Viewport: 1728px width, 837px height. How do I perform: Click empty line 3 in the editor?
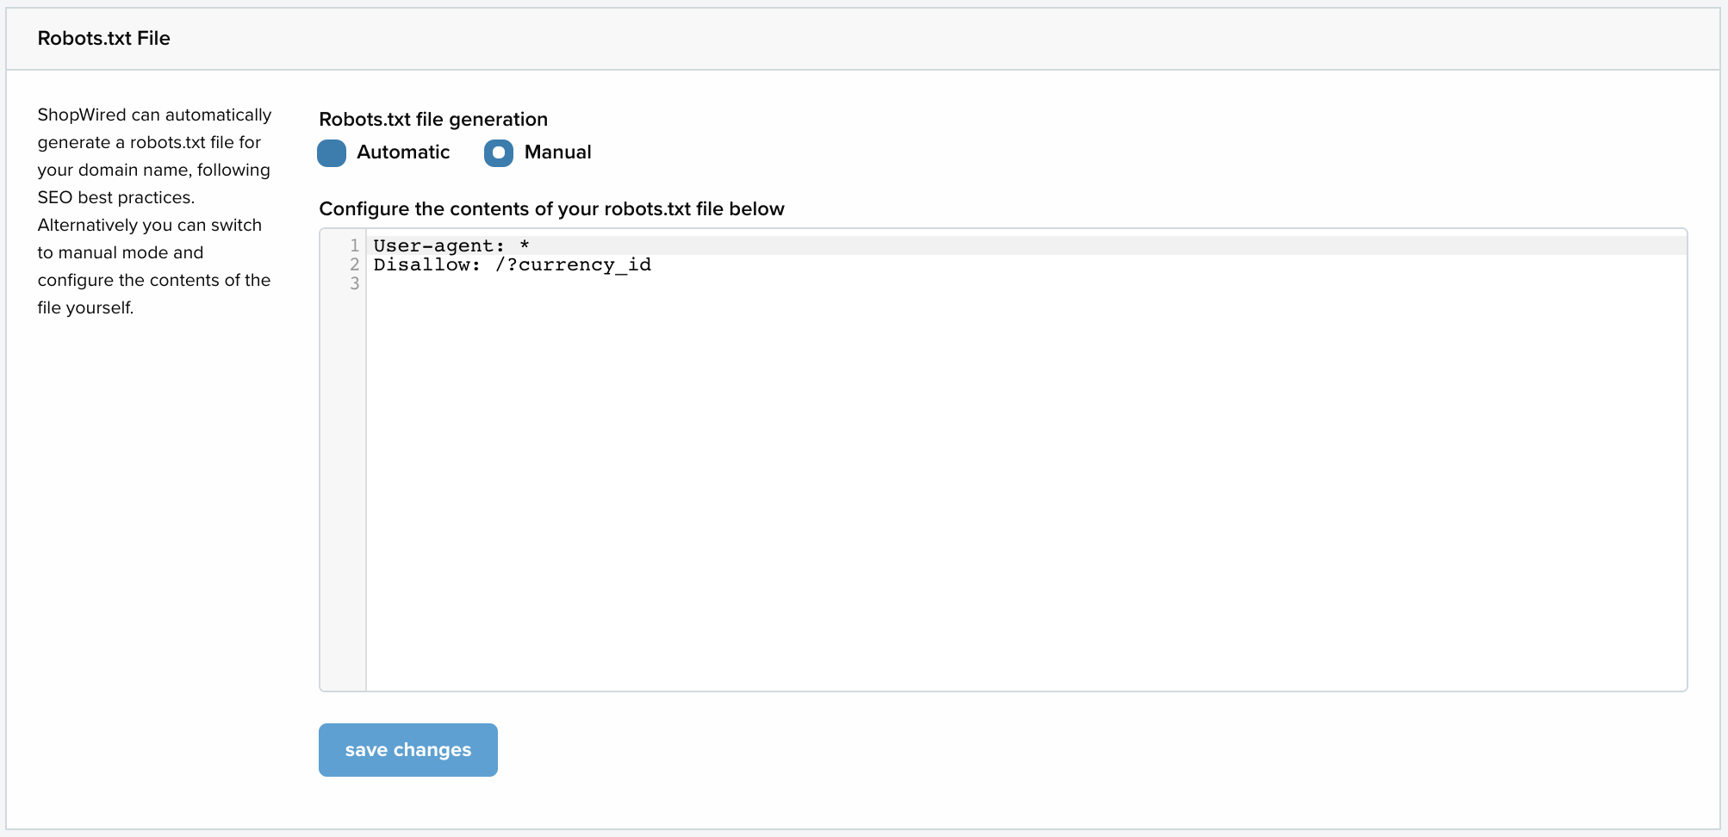pos(1025,284)
